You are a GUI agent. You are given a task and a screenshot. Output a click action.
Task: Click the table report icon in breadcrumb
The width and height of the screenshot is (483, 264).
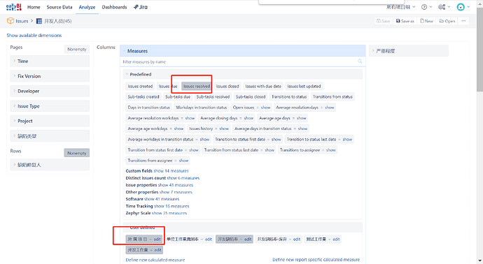39,21
